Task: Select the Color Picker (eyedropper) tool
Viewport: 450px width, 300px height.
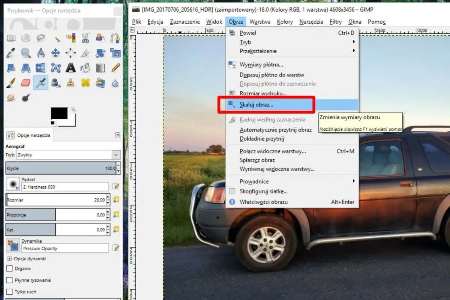Action: pyautogui.click(x=11, y=53)
